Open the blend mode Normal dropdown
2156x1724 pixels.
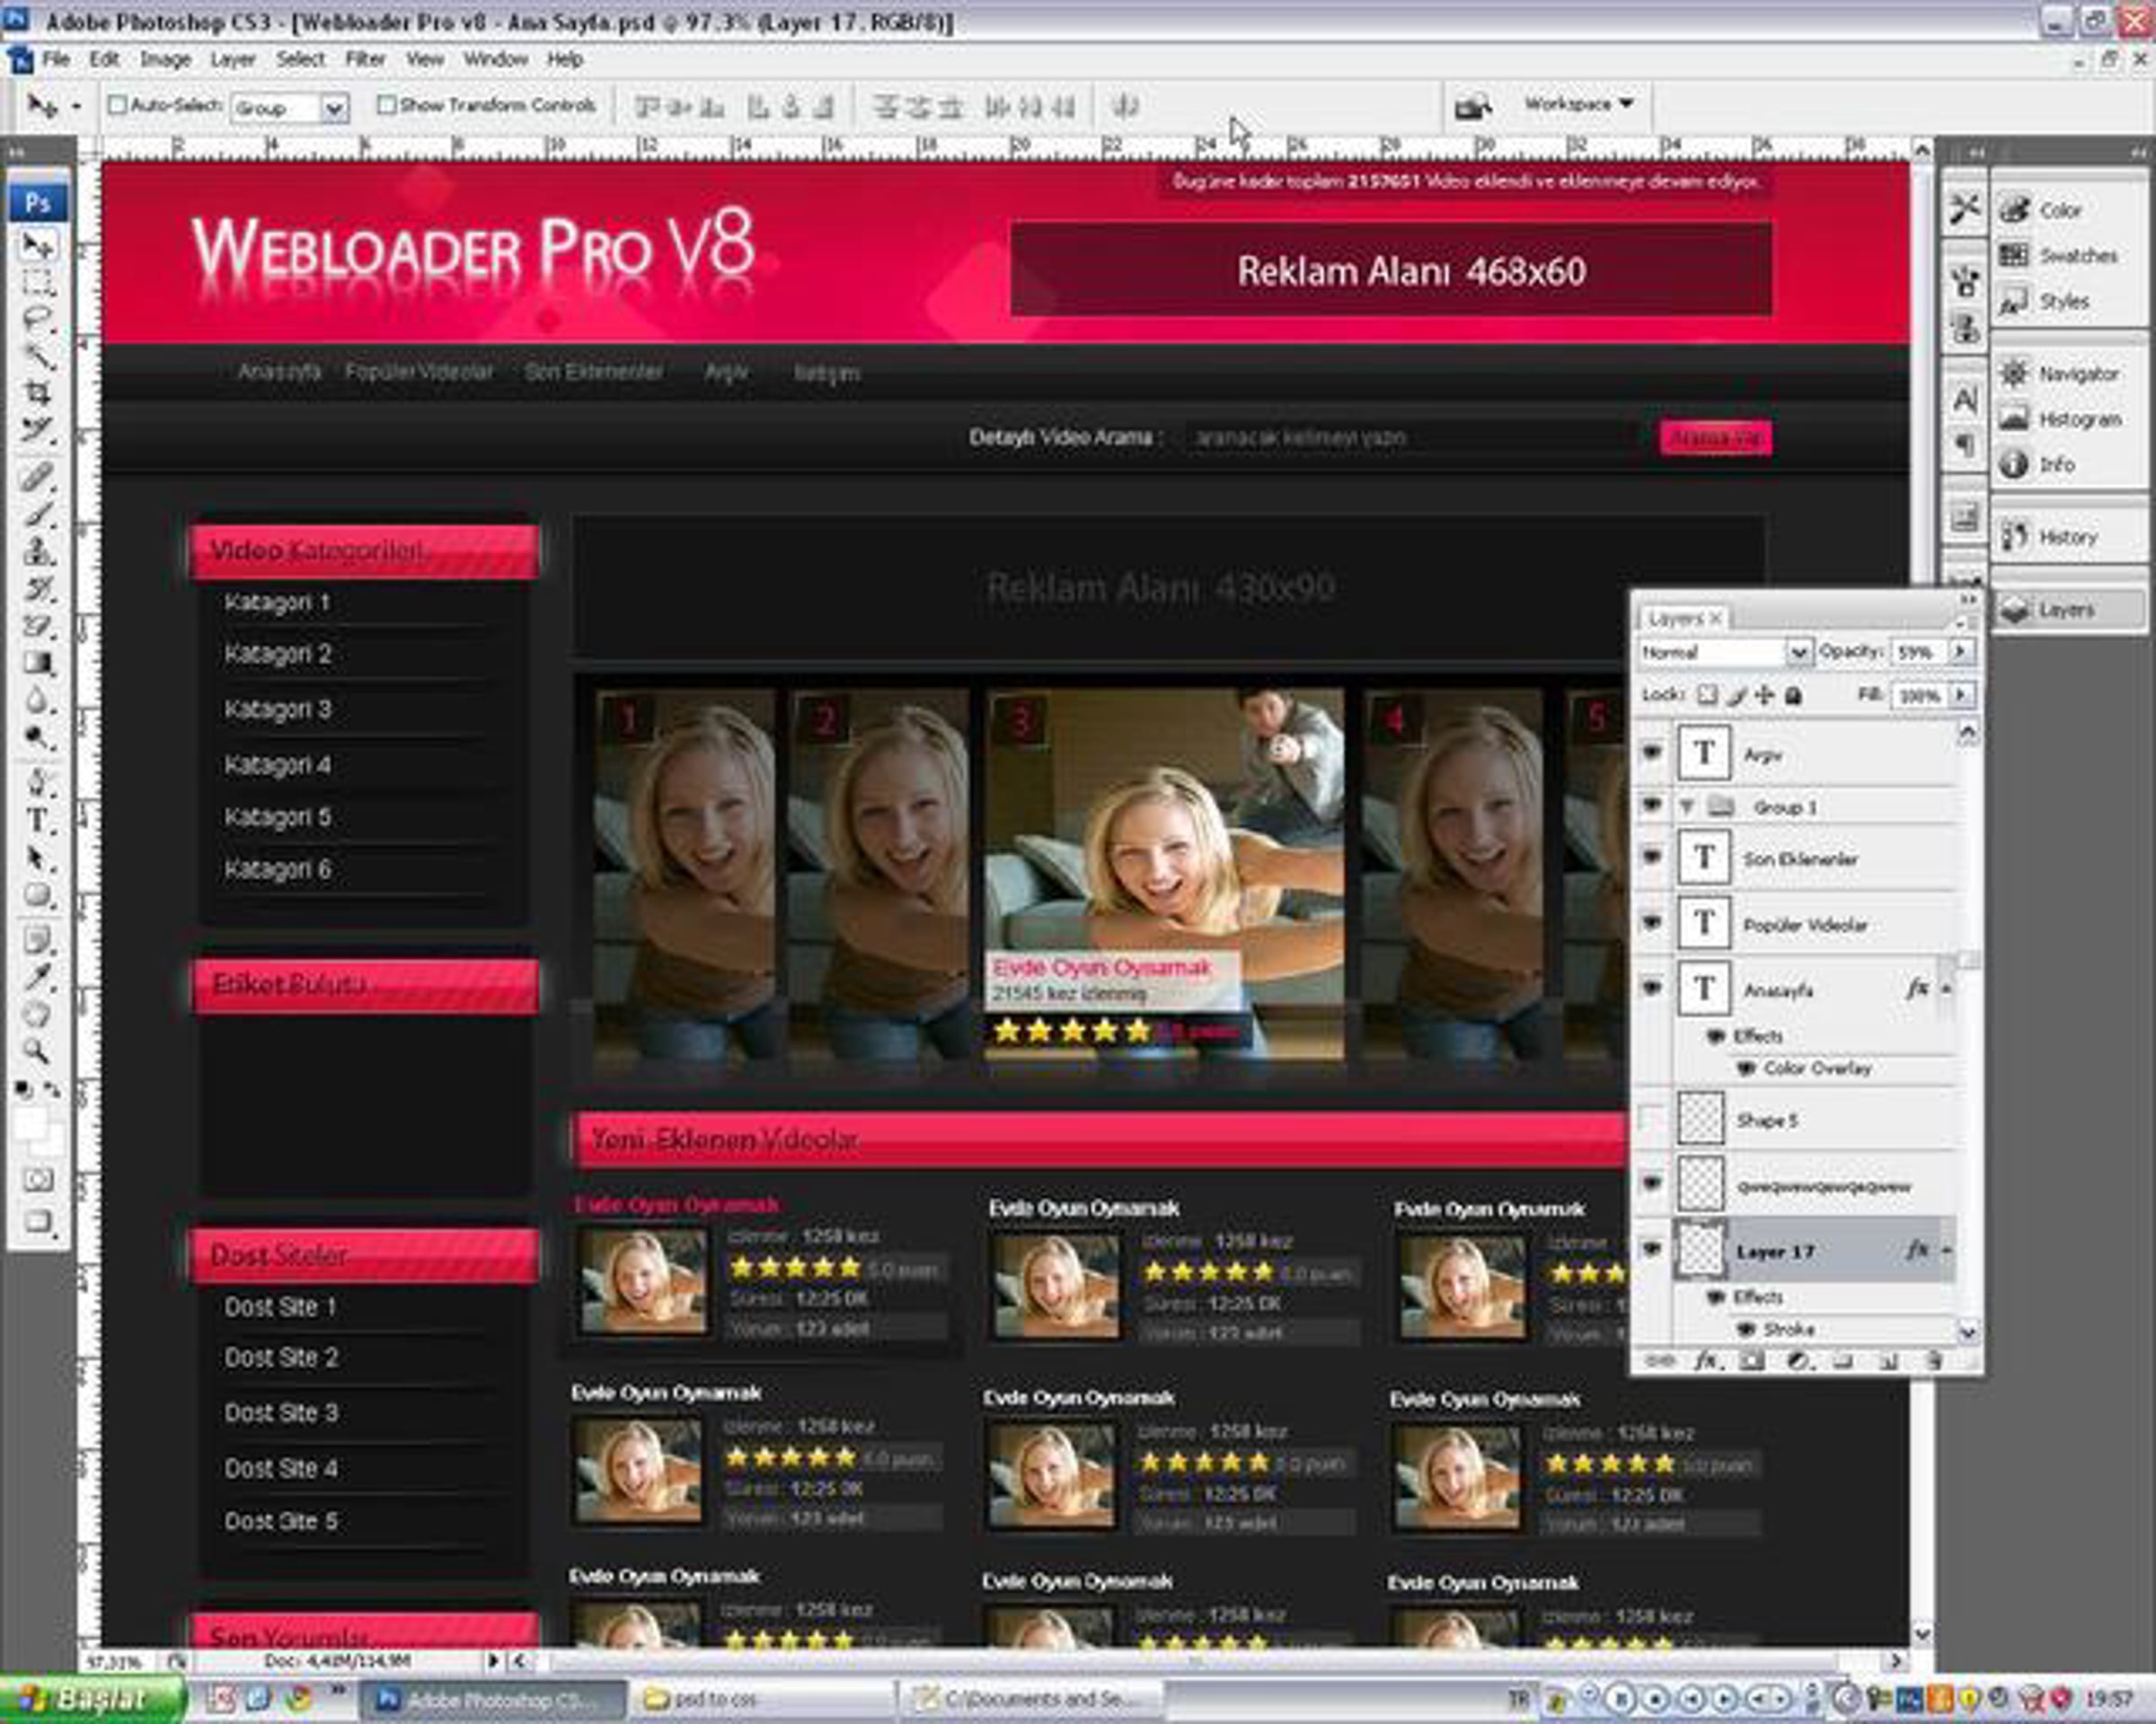click(1798, 653)
